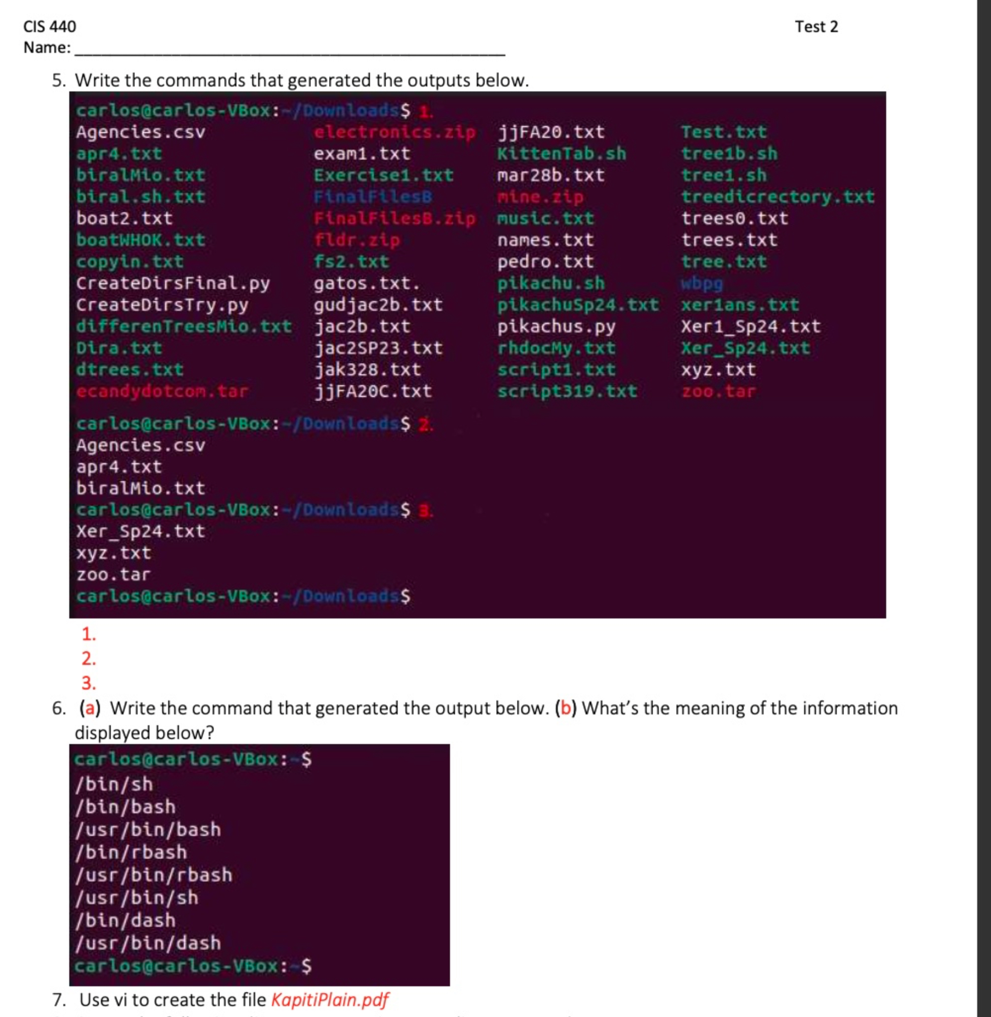
Task: Click the red KapitiPlain.pdf filename
Action: point(329,1000)
